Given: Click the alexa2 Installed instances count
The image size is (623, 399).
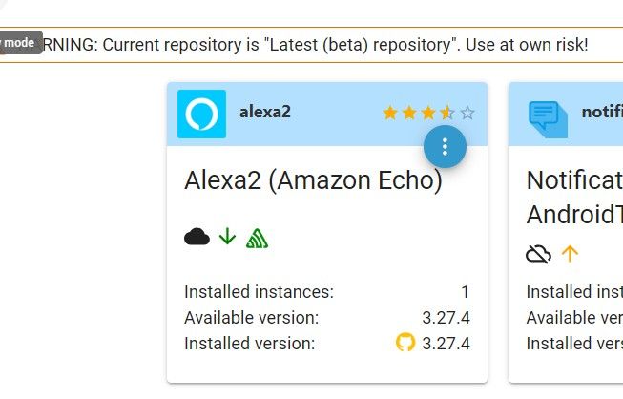Looking at the screenshot, I should coord(466,292).
